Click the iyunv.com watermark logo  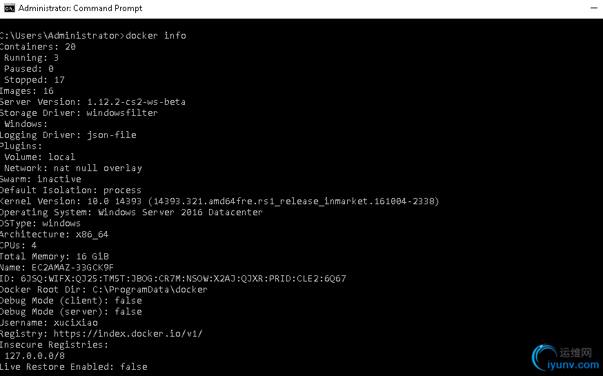565,358
